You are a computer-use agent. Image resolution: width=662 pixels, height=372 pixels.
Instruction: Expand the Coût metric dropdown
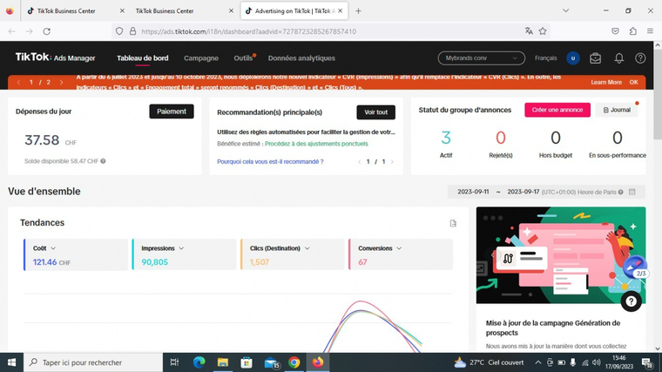53,248
